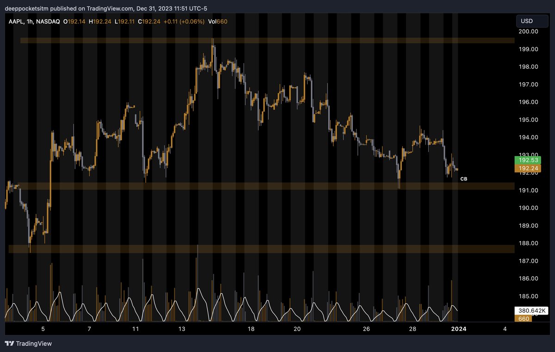Click the AAPL, 1h, NASDAQ symbol label

click(34, 21)
